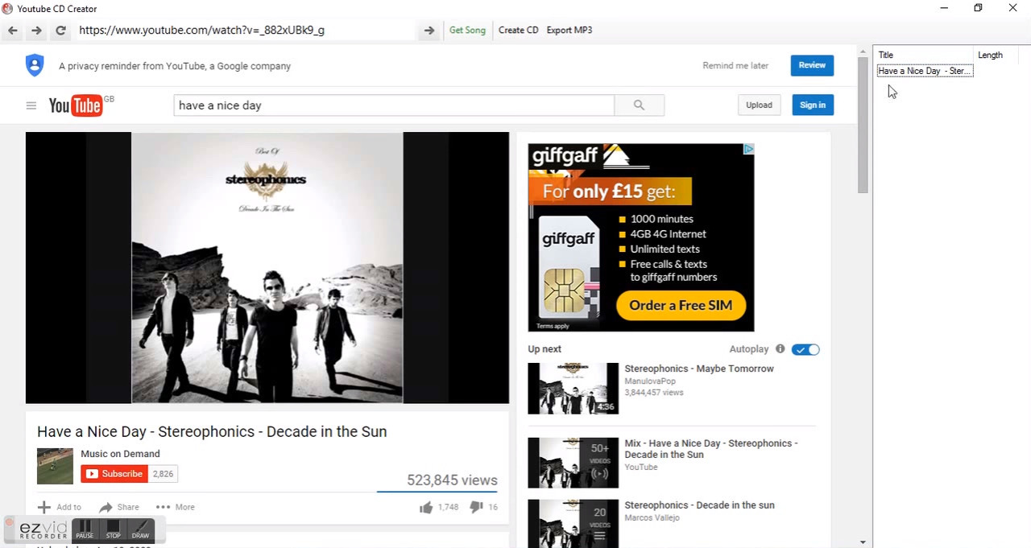
Task: Click the YouTube logo
Action: 76,105
